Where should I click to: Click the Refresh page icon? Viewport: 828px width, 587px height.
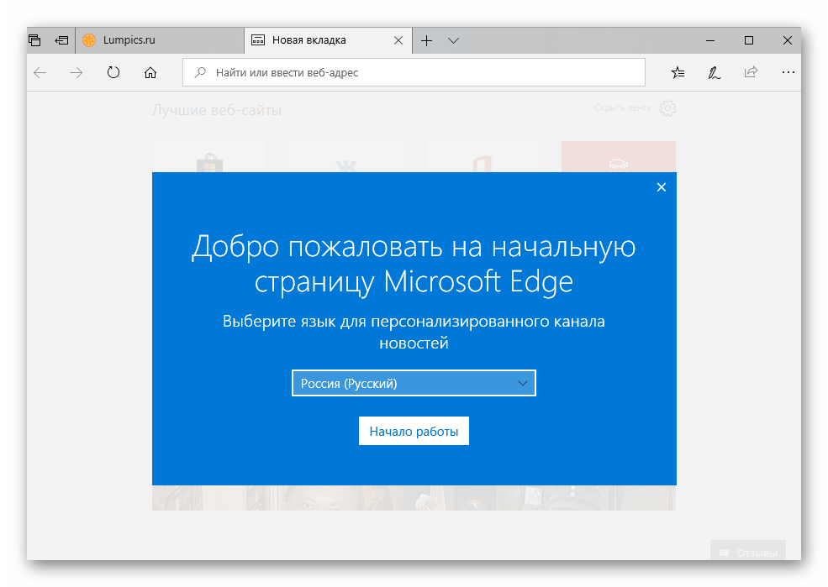113,73
